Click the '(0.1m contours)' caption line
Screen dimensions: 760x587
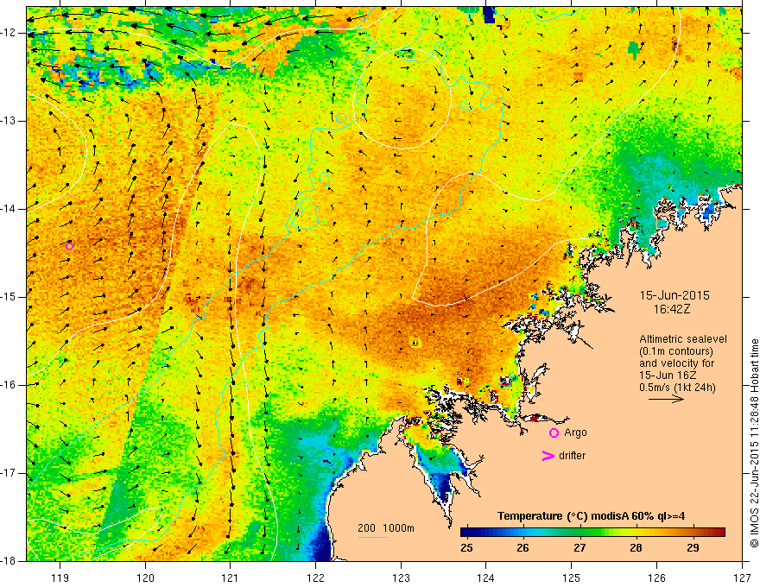676,351
